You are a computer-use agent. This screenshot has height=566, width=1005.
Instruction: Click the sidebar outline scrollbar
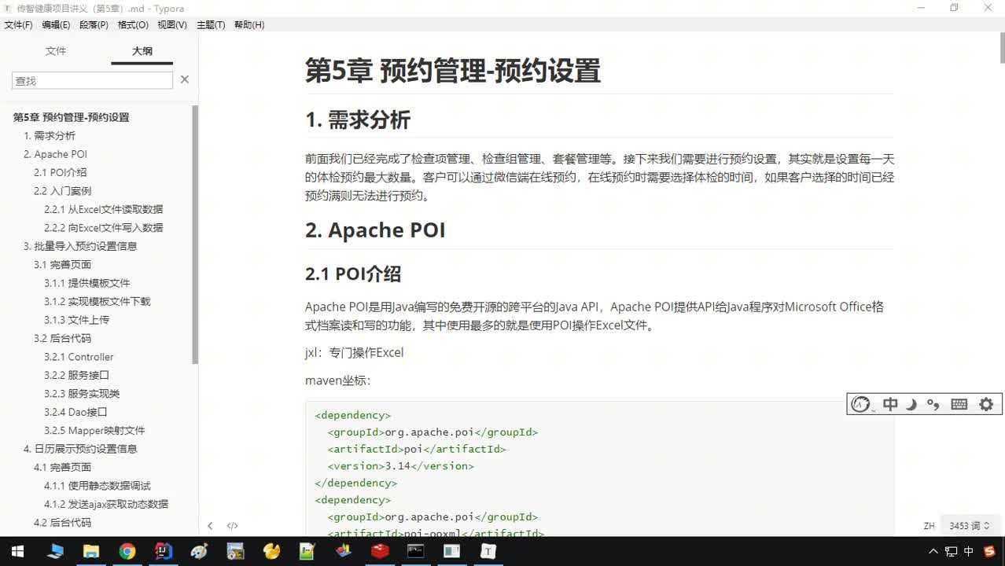tap(195, 234)
